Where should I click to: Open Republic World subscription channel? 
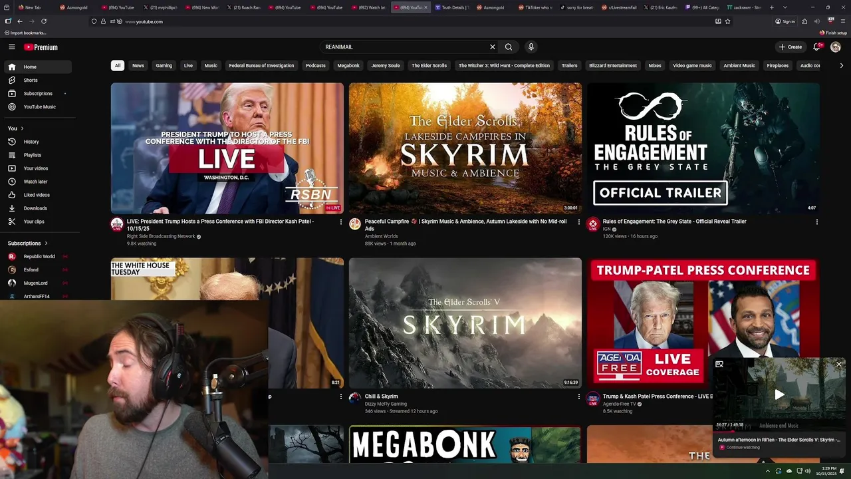(x=38, y=257)
